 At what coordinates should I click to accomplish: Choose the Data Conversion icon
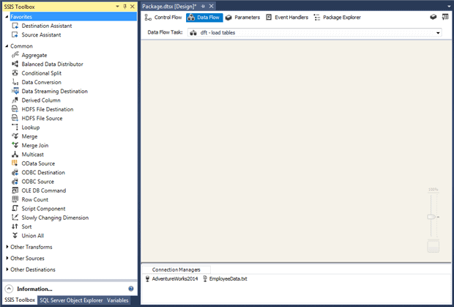point(15,82)
